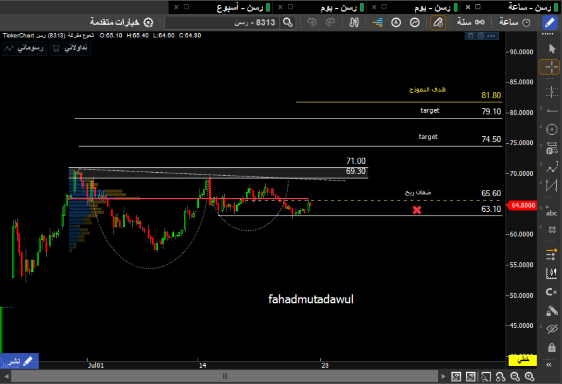Open the سنة period range dropdown

471,22
